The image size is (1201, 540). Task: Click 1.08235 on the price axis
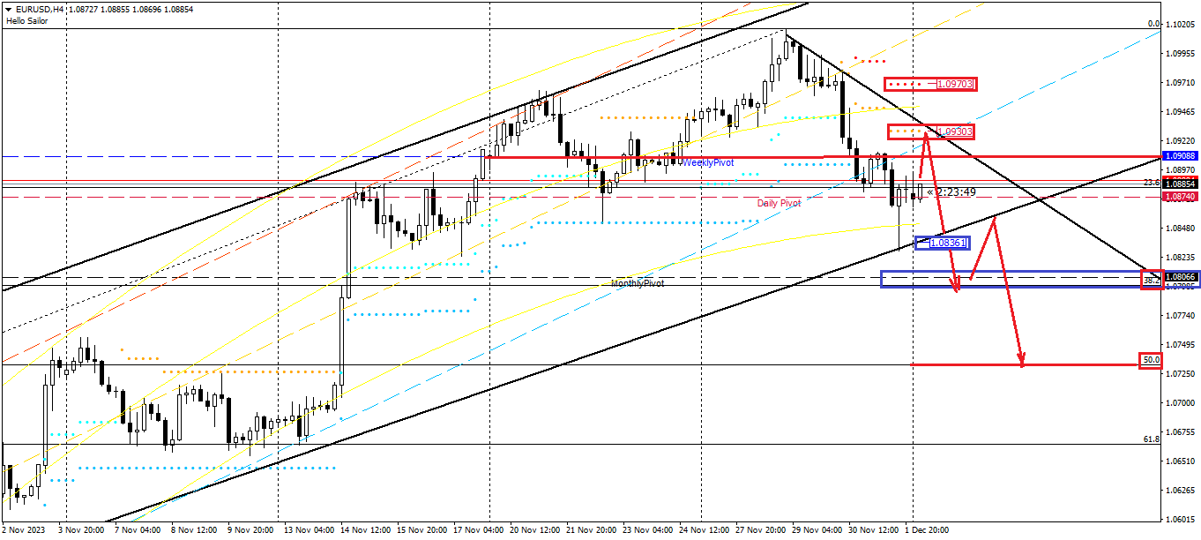(1181, 257)
